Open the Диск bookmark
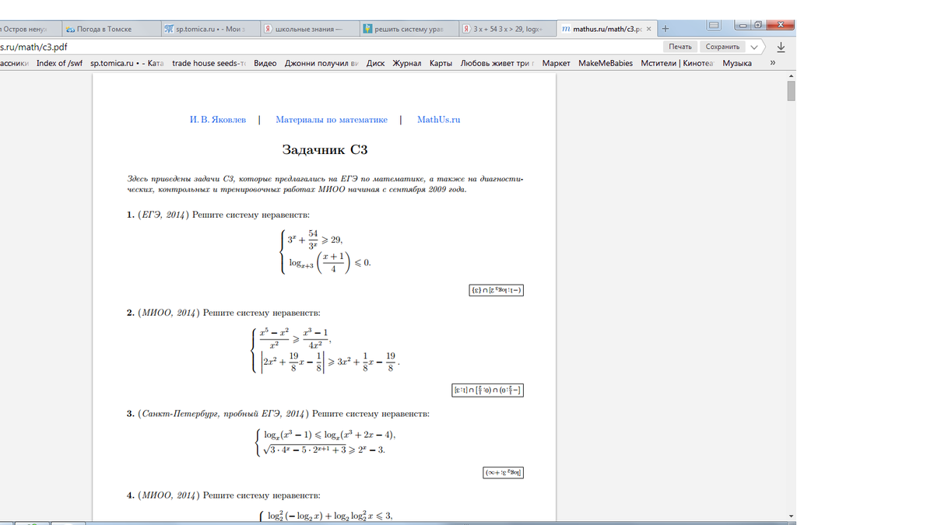Screen dimensions: 934x525 375,63
